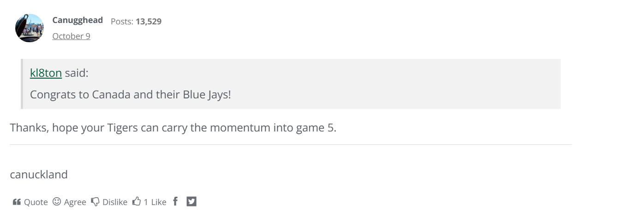The image size is (629, 211).
Task: Click the quoted Blue Jays congratulations text
Action: pos(130,95)
